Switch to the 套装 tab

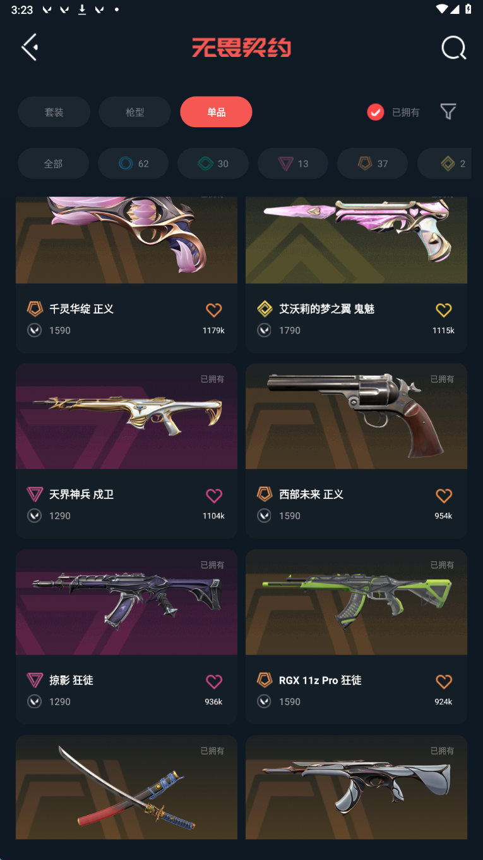pos(54,112)
